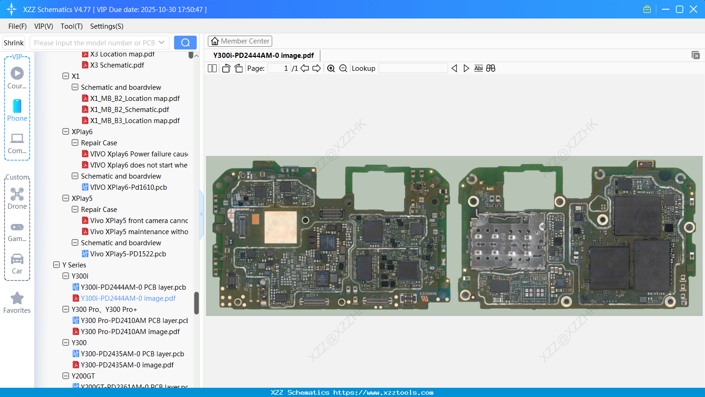Screen dimensions: 705x397
Task: Toggle the Abi text-search mode
Action: point(478,68)
